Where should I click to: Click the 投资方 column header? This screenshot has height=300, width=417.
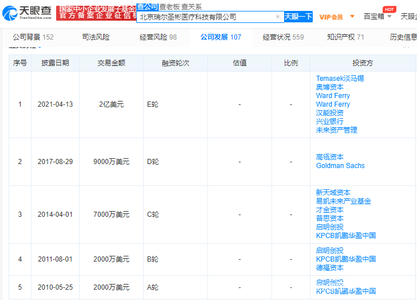click(x=363, y=63)
